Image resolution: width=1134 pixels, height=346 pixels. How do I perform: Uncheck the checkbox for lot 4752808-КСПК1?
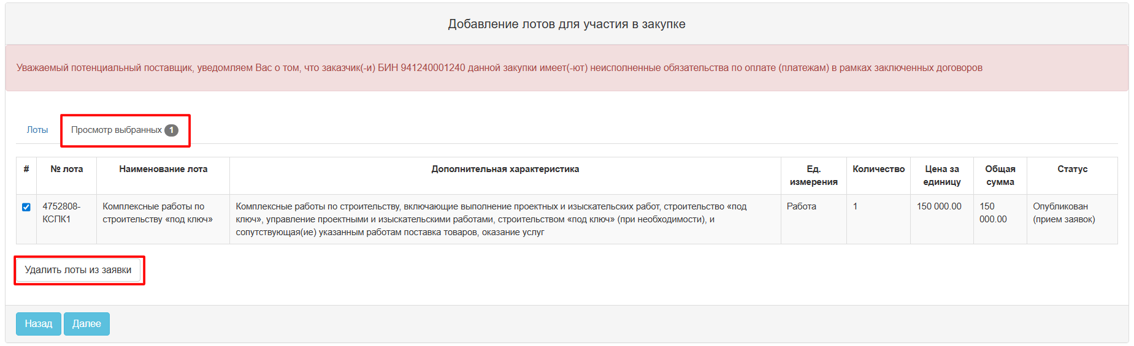tap(26, 207)
